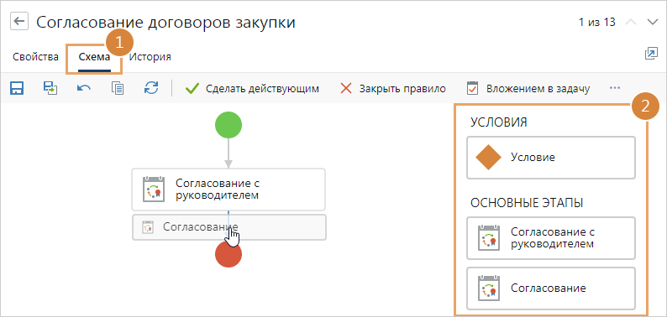Image resolution: width=667 pixels, height=317 pixels.
Task: Click the Copy documents icon
Action: click(x=118, y=88)
